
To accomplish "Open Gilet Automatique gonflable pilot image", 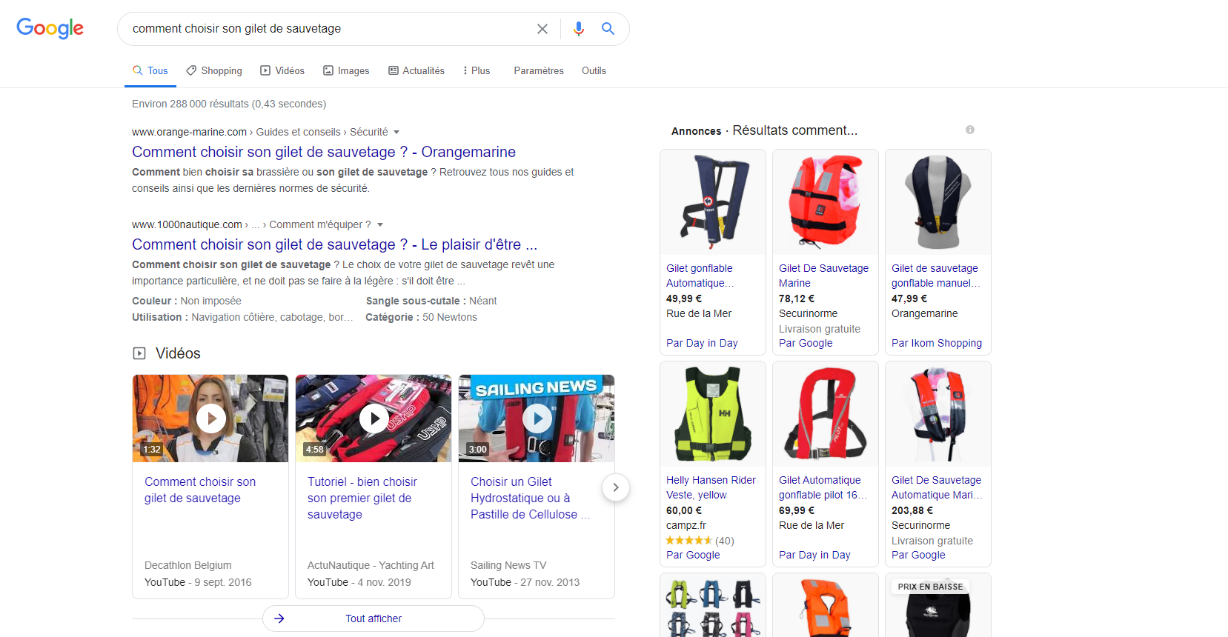I will coord(826,414).
